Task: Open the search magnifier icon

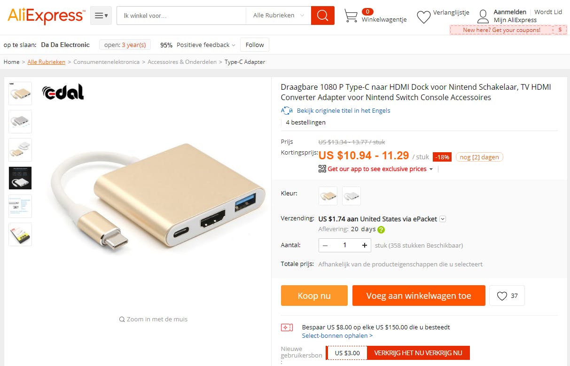Action: (322, 15)
